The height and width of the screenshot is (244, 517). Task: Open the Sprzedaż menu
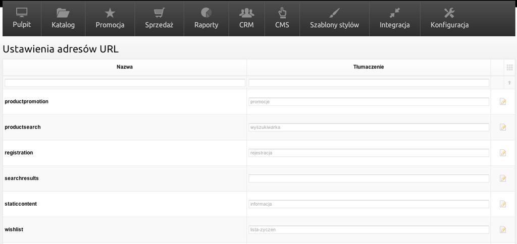[159, 19]
